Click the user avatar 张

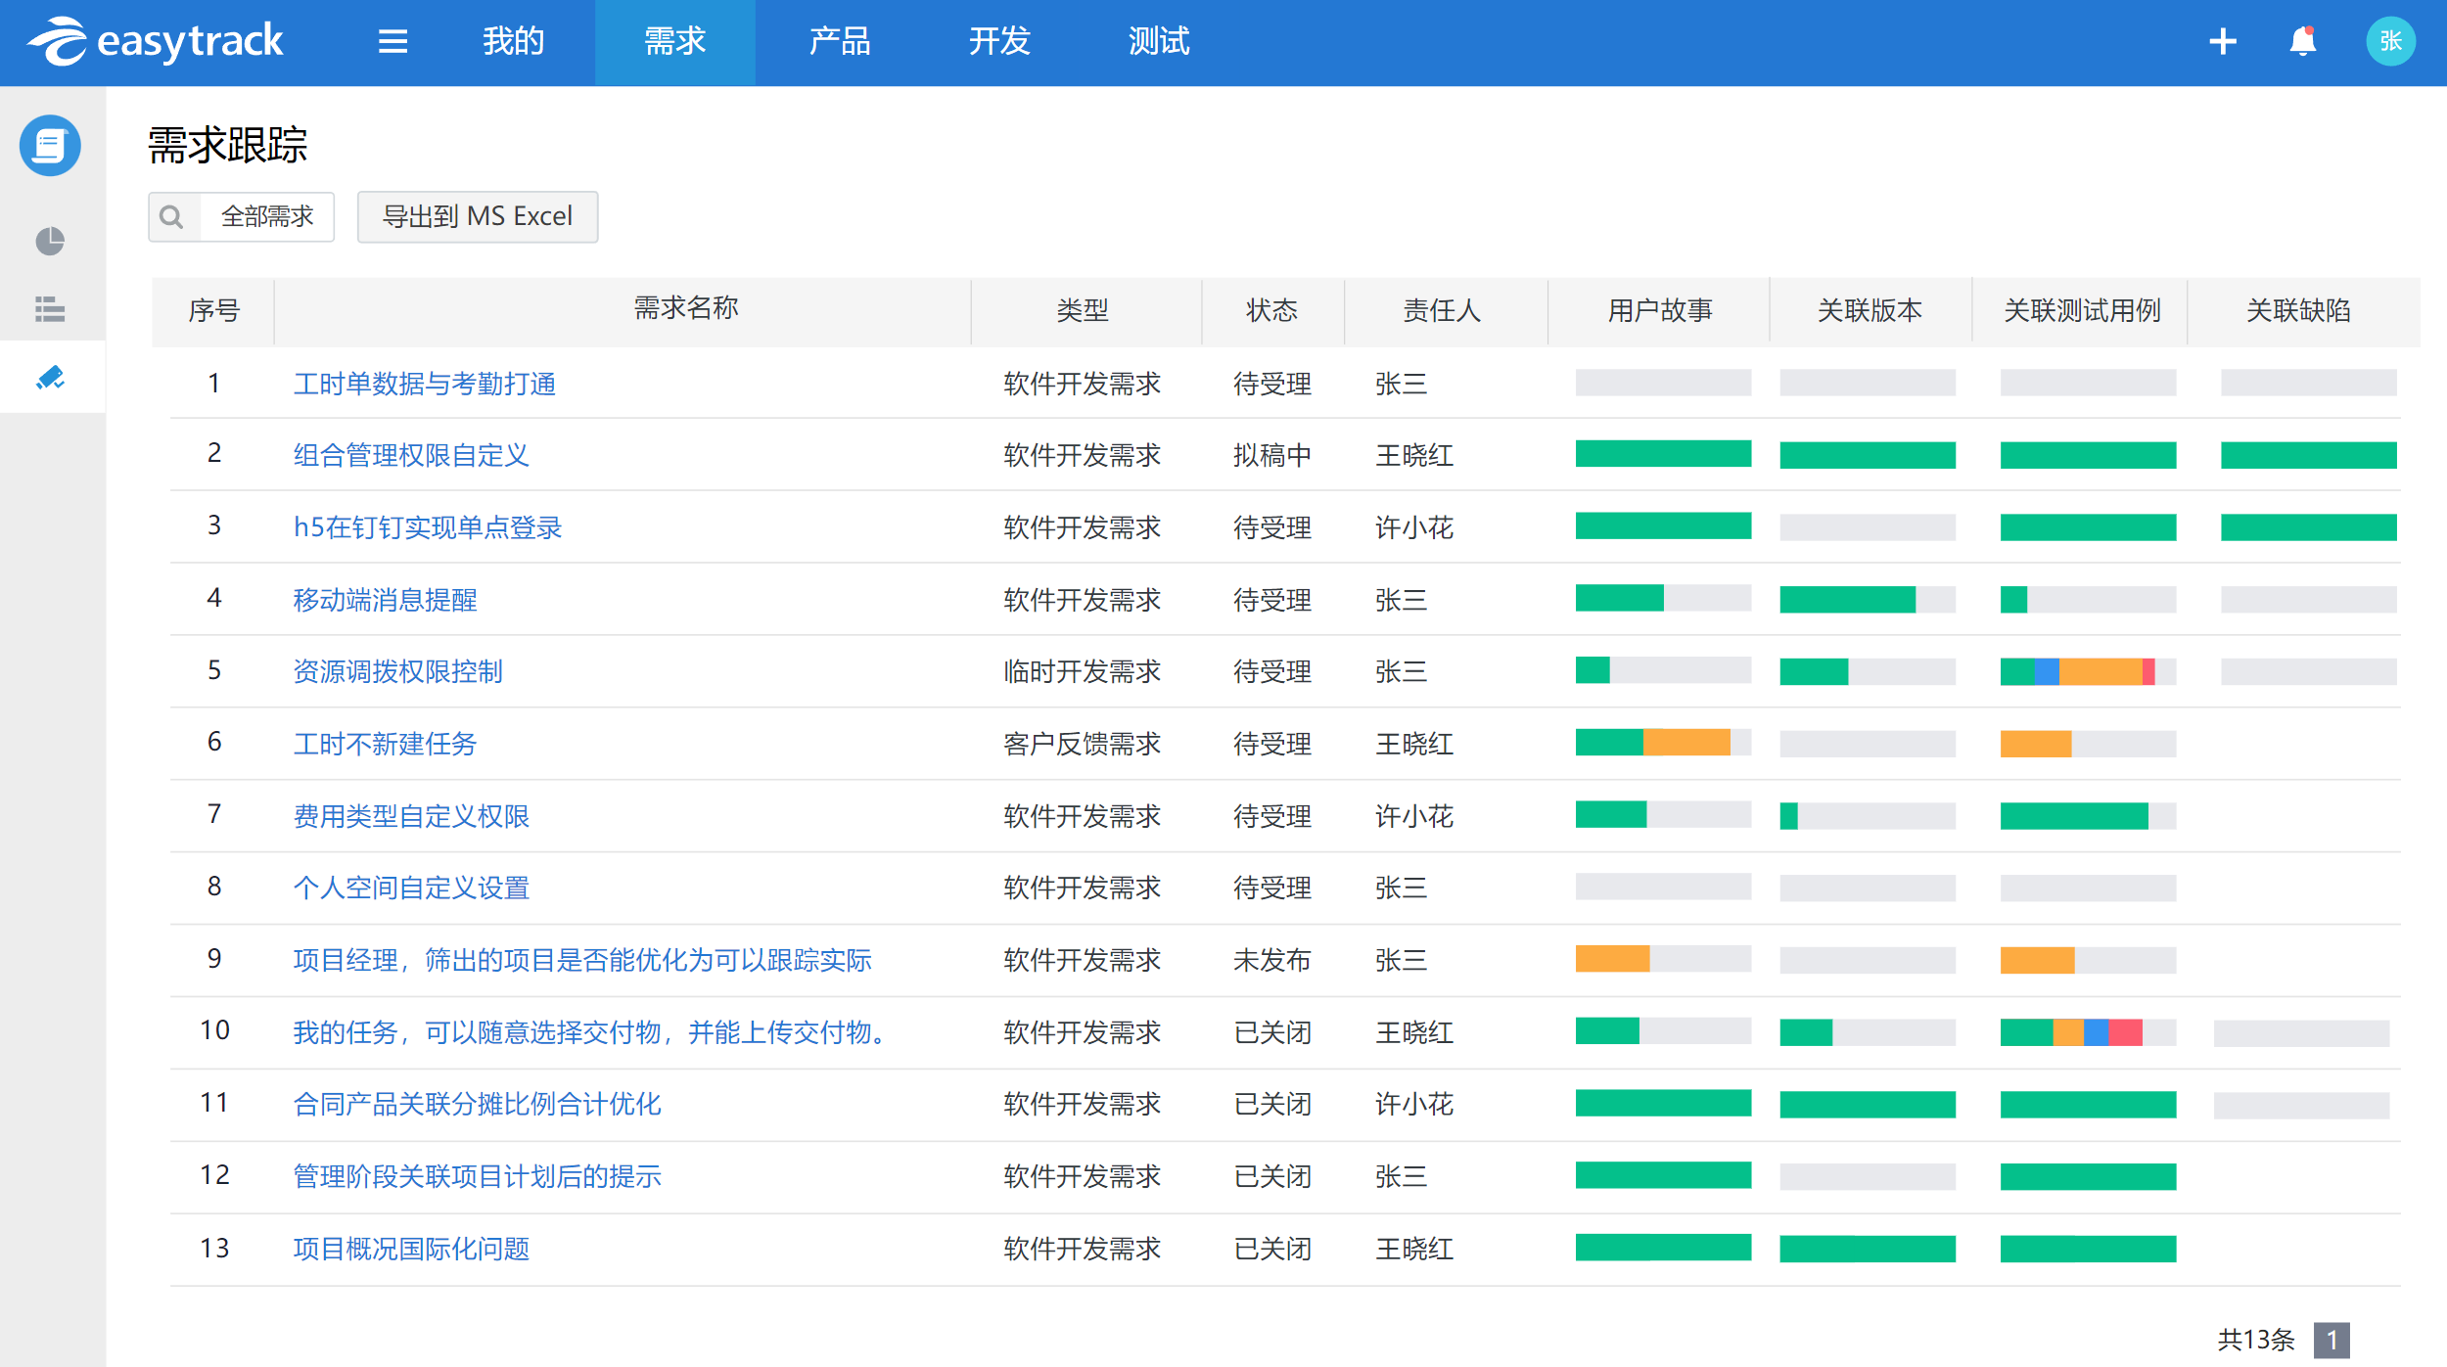click(x=2389, y=41)
